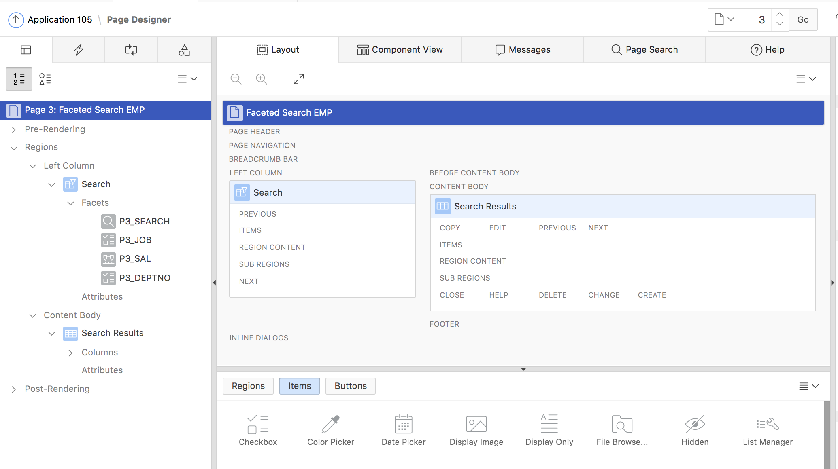Expand the layout view to full size

(298, 79)
